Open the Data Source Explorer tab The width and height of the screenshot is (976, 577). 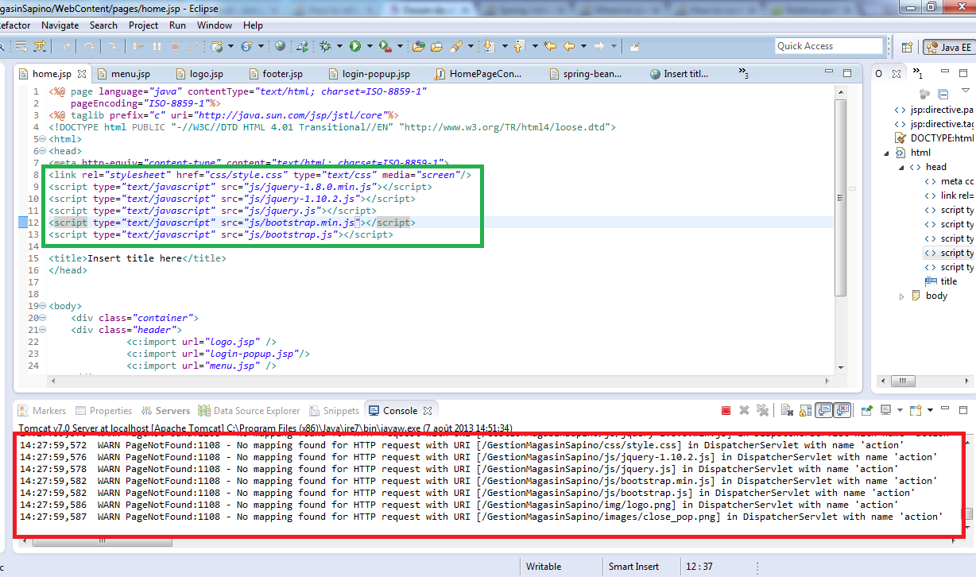249,411
